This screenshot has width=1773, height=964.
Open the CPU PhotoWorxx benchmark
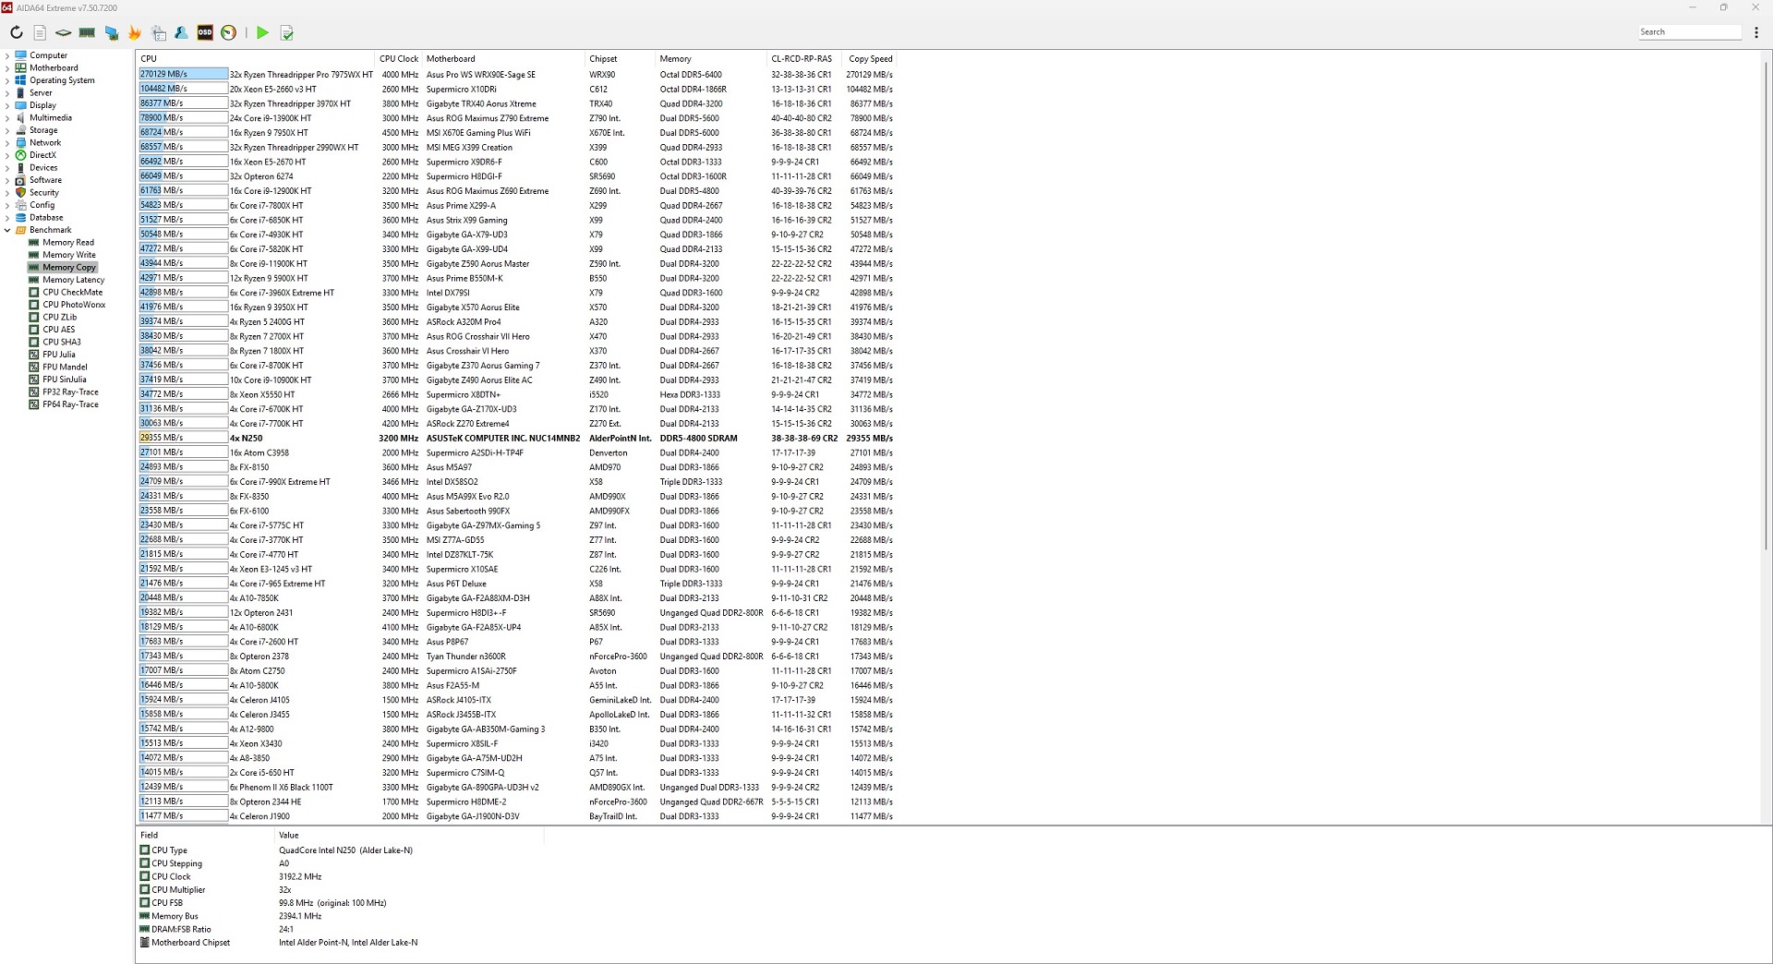(74, 305)
